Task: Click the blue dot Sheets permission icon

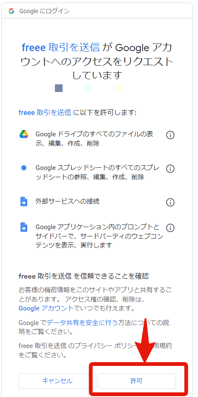Action: coord(24,168)
